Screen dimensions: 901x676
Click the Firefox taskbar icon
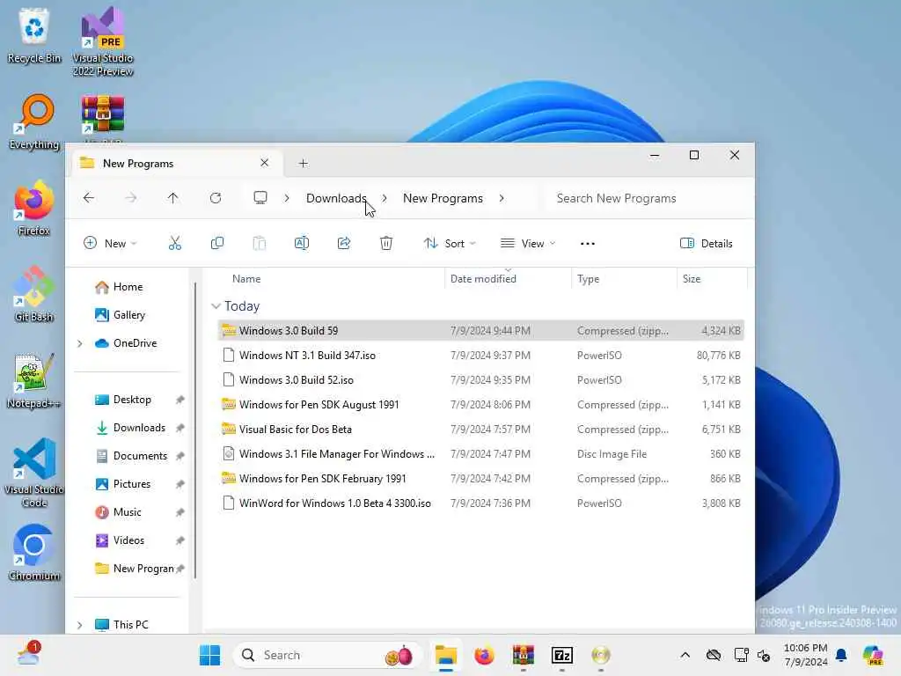485,655
